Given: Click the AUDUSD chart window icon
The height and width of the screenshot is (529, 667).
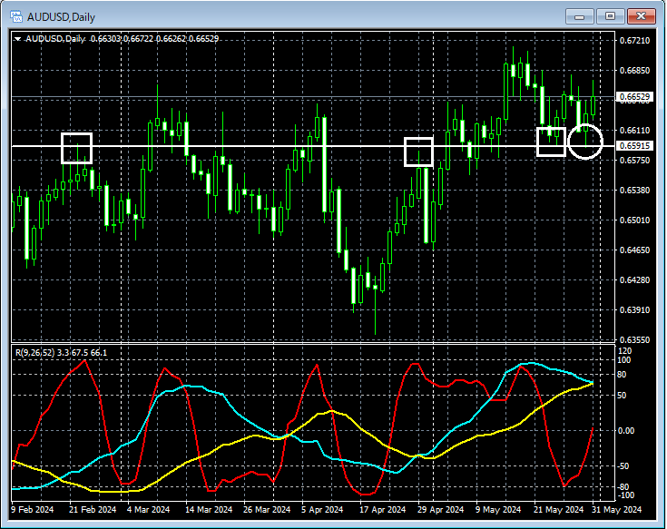Looking at the screenshot, I should (x=16, y=17).
